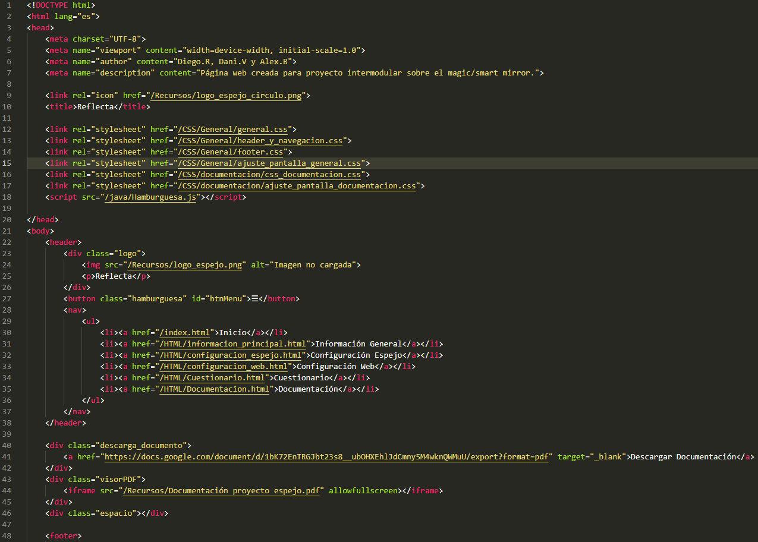Click the "espacio" class value
The width and height of the screenshot is (758, 542).
coord(116,513)
